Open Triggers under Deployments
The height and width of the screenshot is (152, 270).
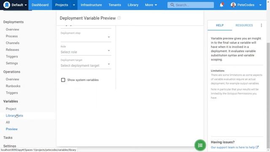(12, 56)
